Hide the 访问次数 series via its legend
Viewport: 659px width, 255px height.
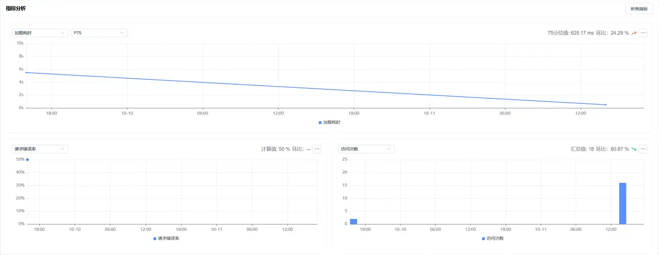pos(492,239)
